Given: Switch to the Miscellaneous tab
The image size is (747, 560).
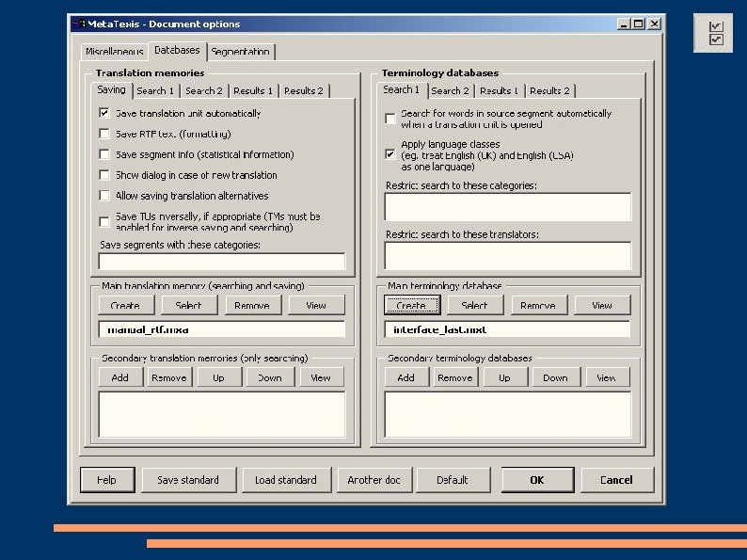Looking at the screenshot, I should (115, 52).
